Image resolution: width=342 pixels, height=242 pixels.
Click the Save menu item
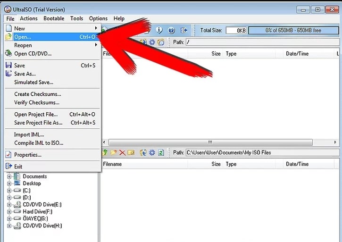52,66
